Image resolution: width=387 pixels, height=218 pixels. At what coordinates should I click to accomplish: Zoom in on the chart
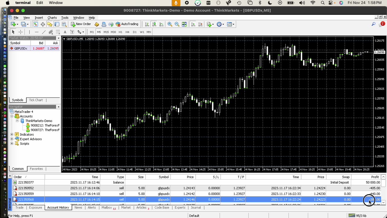(x=170, y=24)
